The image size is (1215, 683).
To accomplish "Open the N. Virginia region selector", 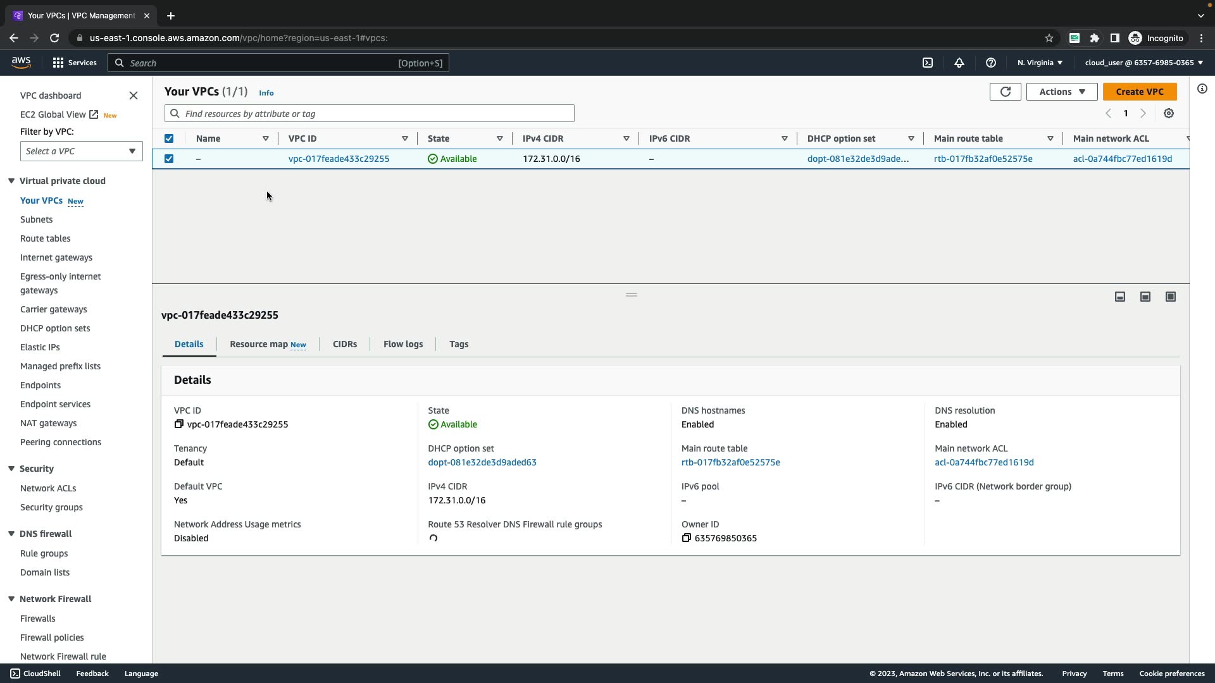I will pyautogui.click(x=1040, y=63).
